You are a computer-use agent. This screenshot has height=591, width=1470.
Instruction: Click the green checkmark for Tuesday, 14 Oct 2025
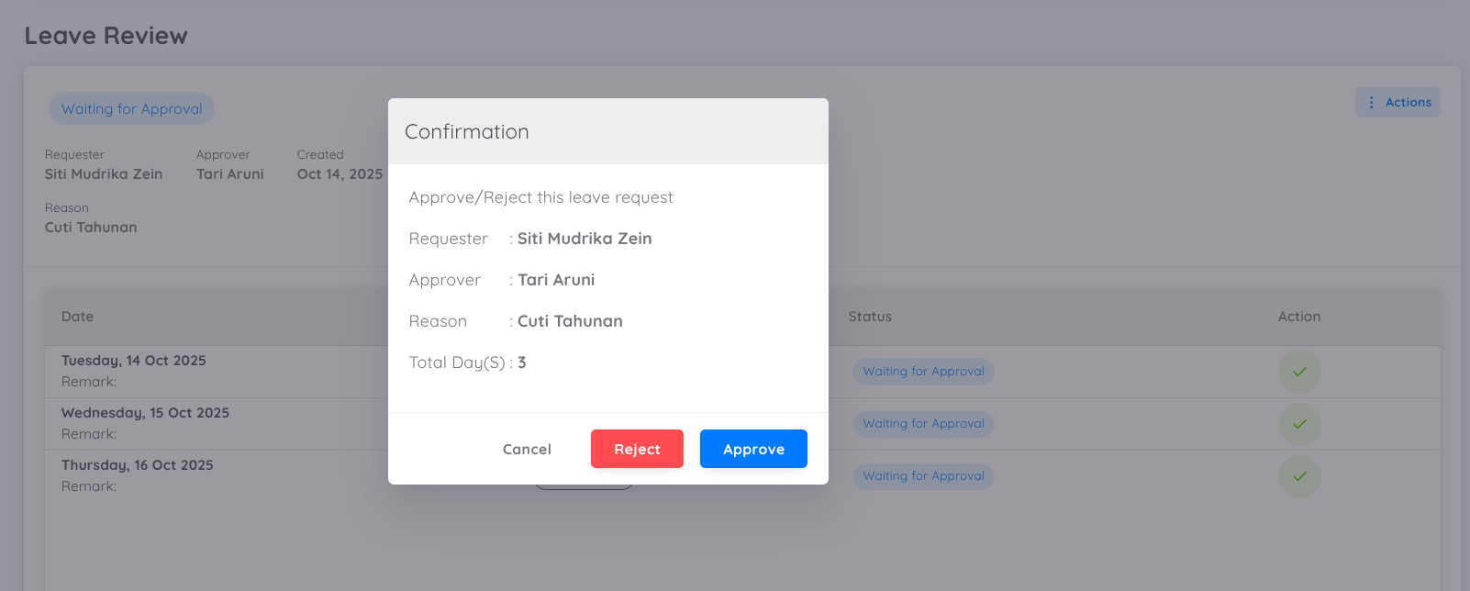click(x=1299, y=371)
